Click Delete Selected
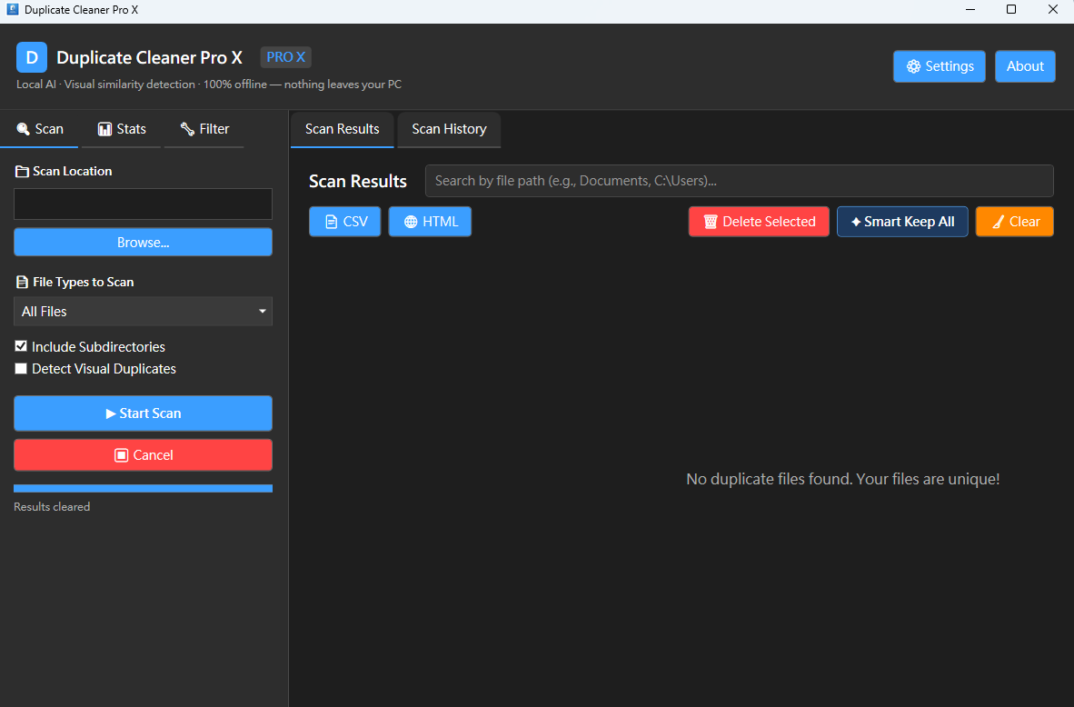 pos(759,222)
